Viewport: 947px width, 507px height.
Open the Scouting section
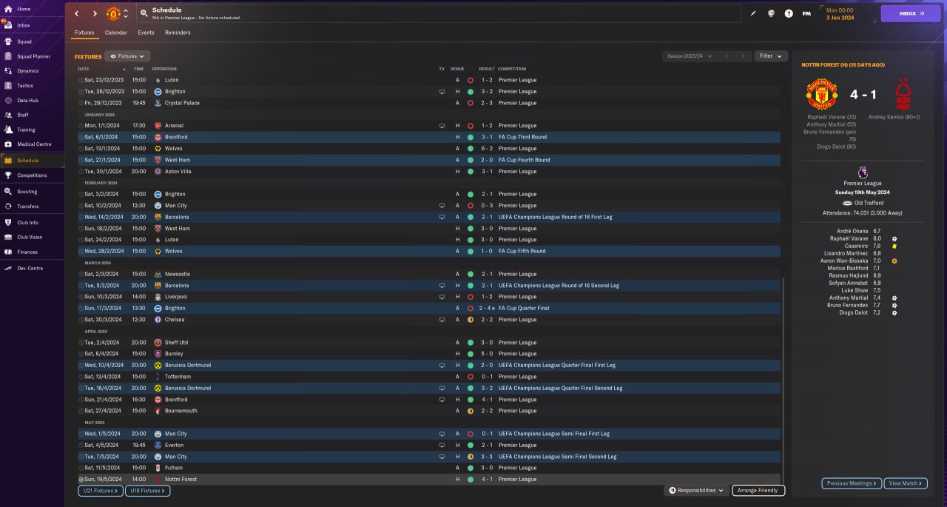[27, 191]
